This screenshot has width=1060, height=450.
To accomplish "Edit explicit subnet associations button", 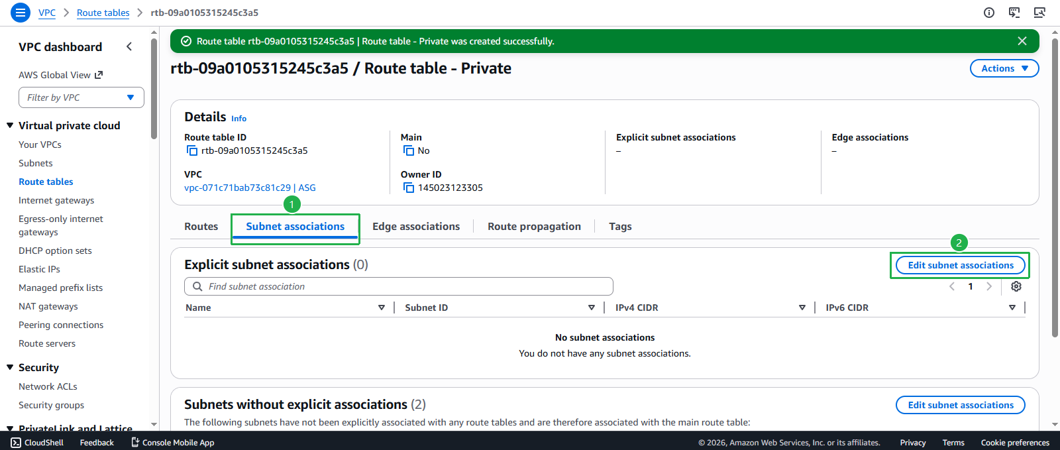I will (x=961, y=265).
